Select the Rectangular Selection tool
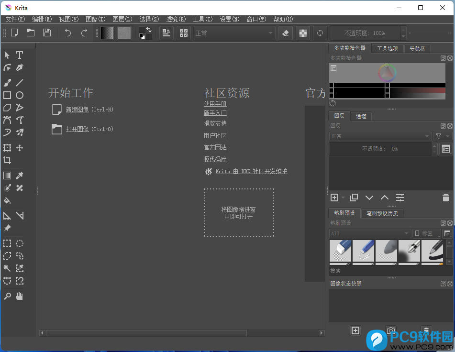This screenshot has height=352, width=455. (7, 243)
